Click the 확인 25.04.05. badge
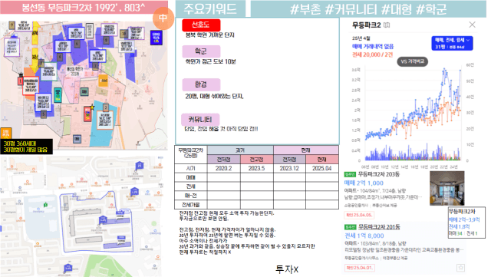 (x=359, y=215)
